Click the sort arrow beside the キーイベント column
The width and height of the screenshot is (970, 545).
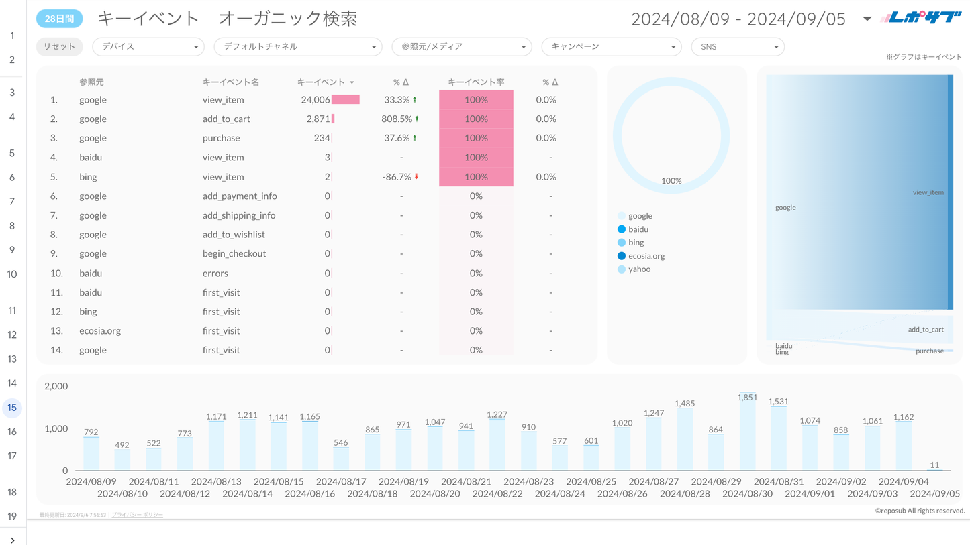click(352, 82)
